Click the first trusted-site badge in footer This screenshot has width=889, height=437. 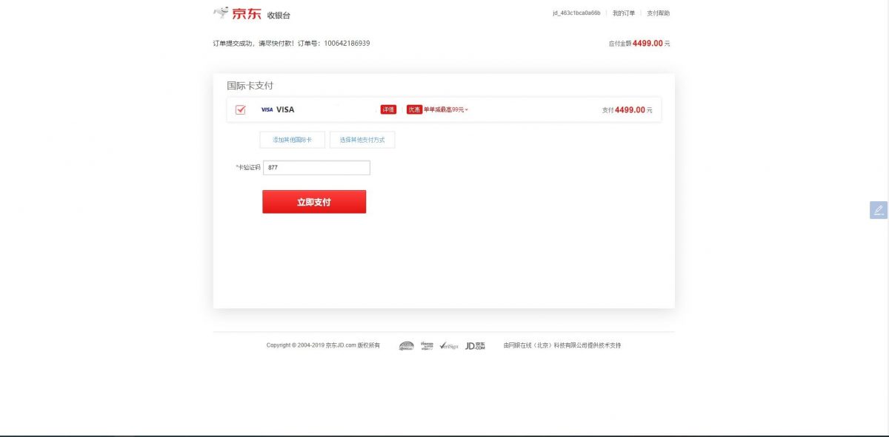[406, 345]
